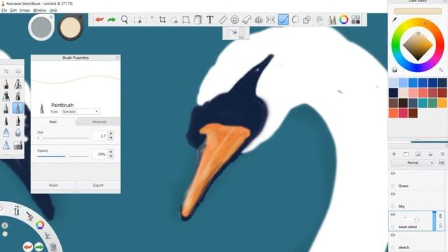Create a layer group with folder icon
The image size is (448, 252).
406,154
